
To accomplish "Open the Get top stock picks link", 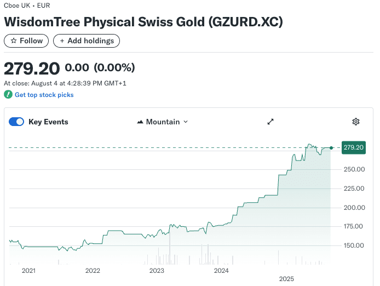I will point(44,95).
